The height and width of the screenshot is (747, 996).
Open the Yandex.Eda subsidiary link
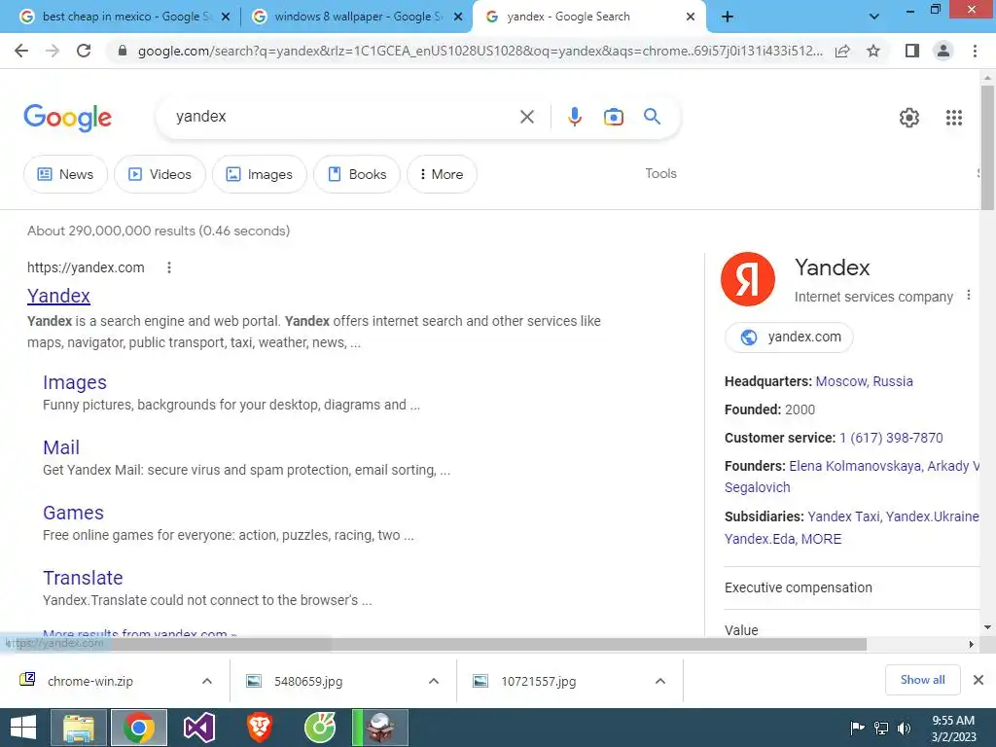point(760,539)
